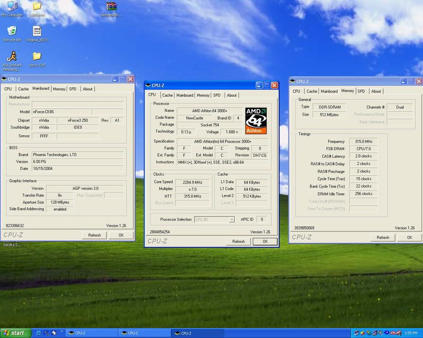Click the memory Type value DDR-SDRAM
The height and width of the screenshot is (338, 423).
coord(330,107)
